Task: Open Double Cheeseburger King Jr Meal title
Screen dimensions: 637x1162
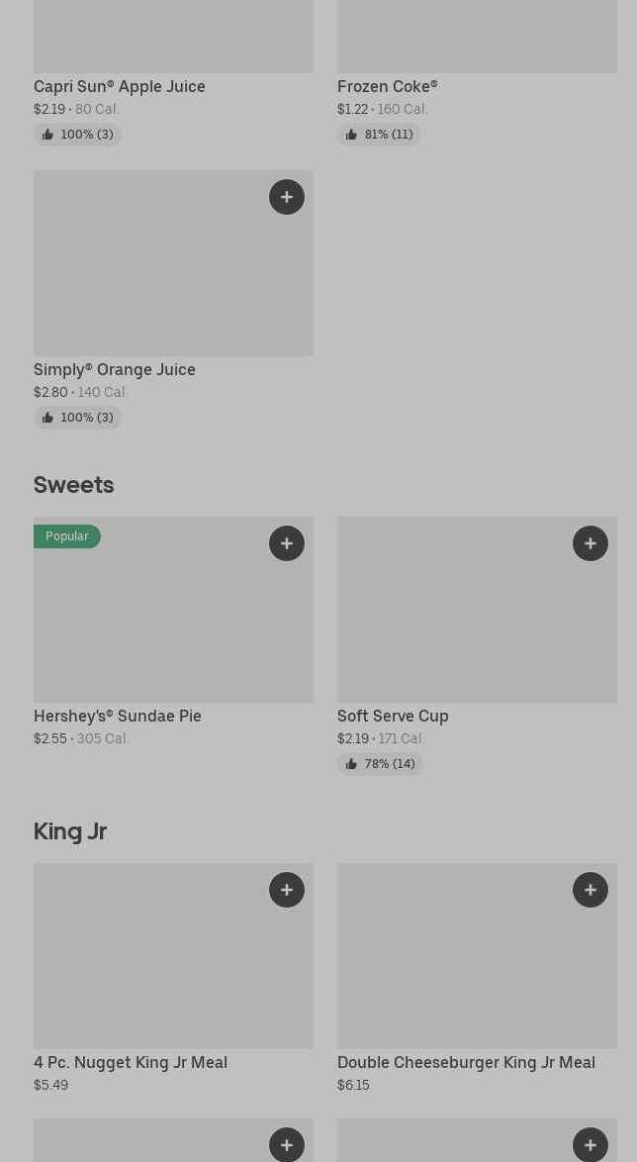Action: click(466, 1063)
